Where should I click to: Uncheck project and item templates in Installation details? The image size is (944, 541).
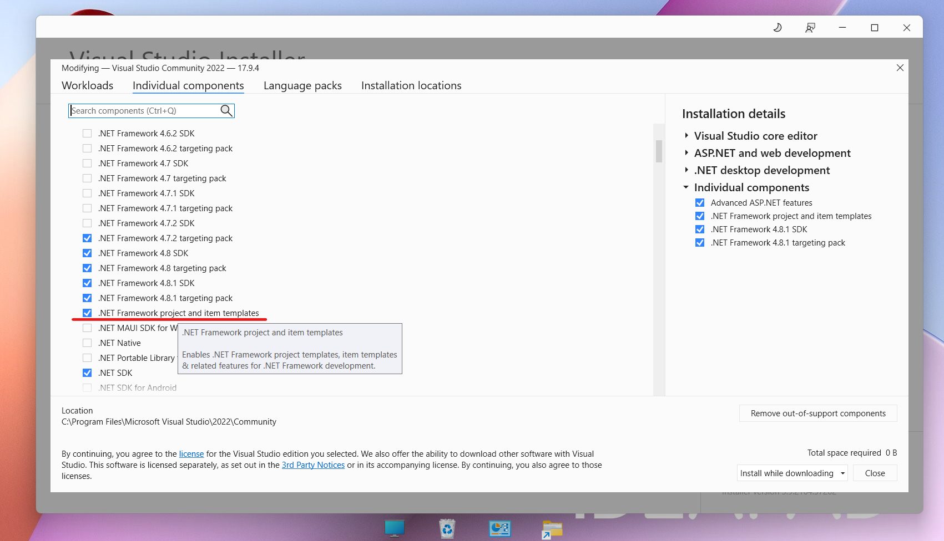pos(700,216)
